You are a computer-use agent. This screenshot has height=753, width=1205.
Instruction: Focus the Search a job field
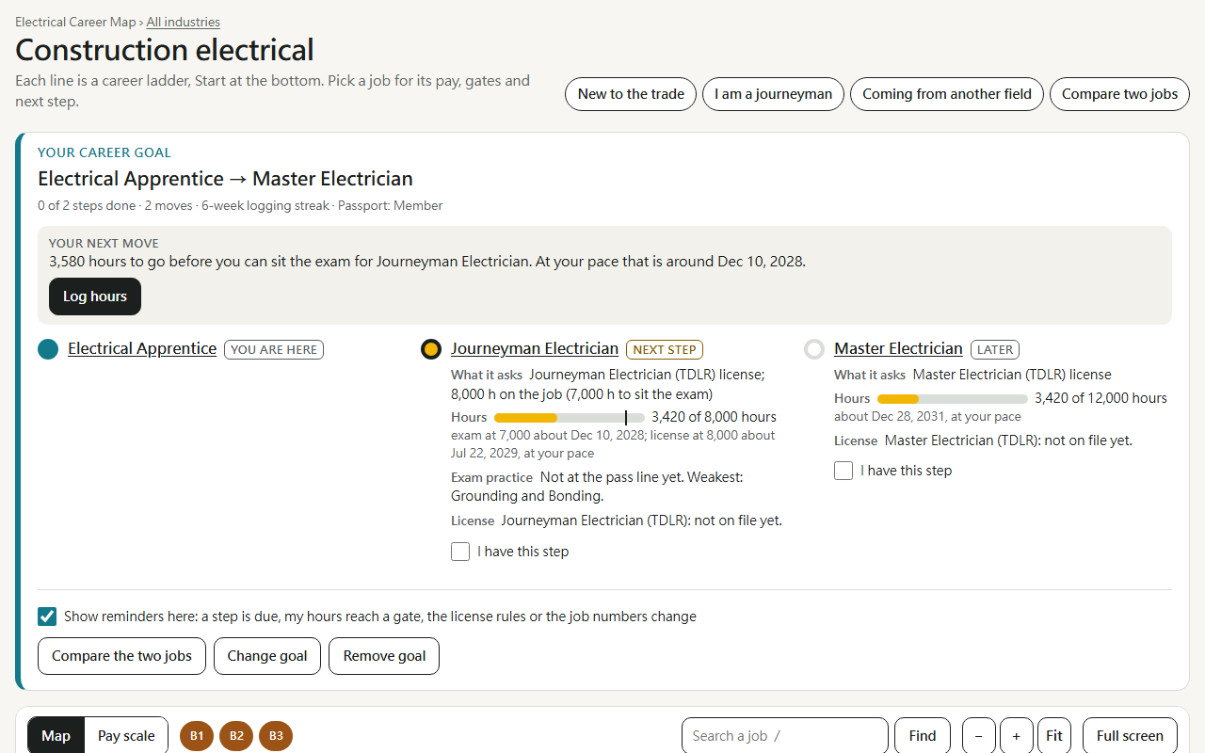(x=785, y=736)
